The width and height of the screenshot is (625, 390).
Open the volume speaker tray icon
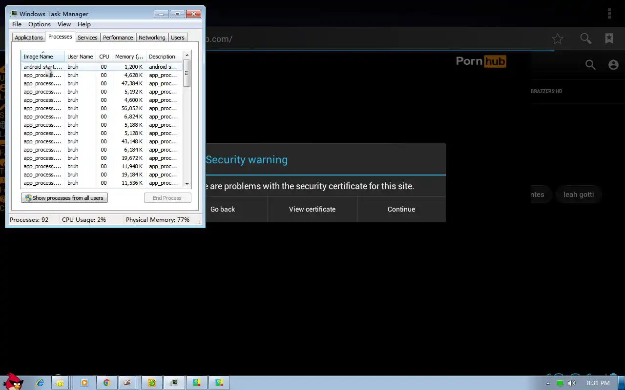pos(572,383)
